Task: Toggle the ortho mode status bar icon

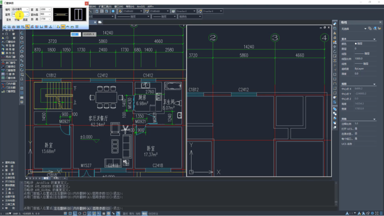Action: (75, 213)
